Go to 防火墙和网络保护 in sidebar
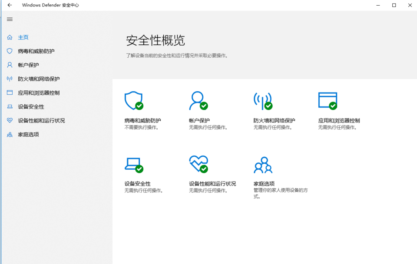Image resolution: width=417 pixels, height=264 pixels. coord(39,79)
